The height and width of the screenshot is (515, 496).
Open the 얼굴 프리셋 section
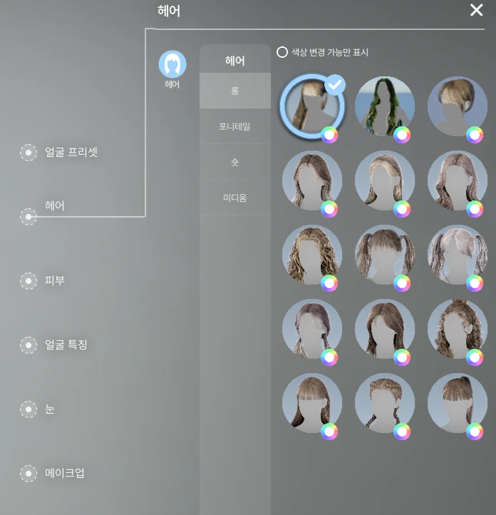click(29, 152)
